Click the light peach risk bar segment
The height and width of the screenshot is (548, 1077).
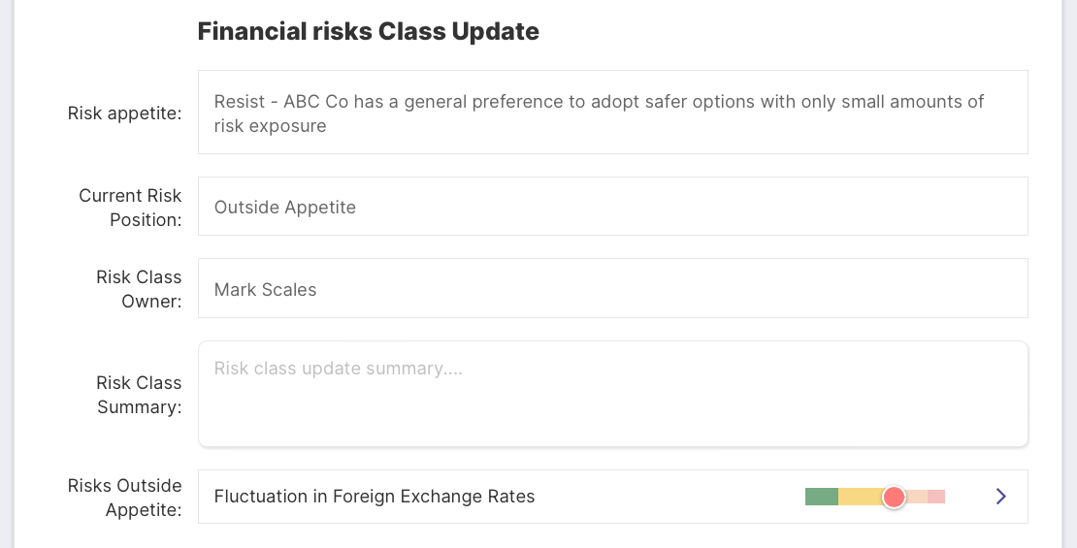[917, 497]
